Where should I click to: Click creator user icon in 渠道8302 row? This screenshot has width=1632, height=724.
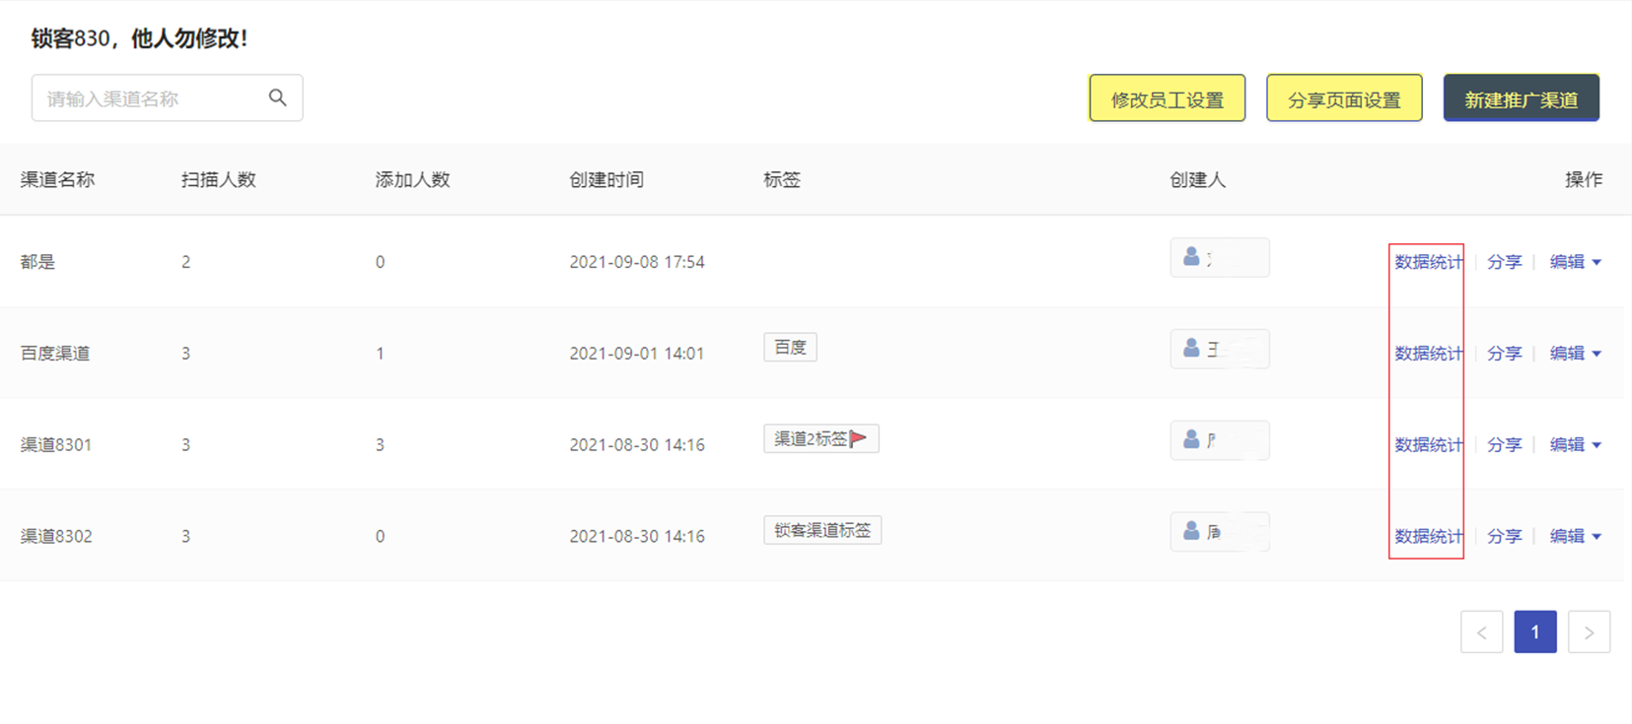click(1191, 531)
